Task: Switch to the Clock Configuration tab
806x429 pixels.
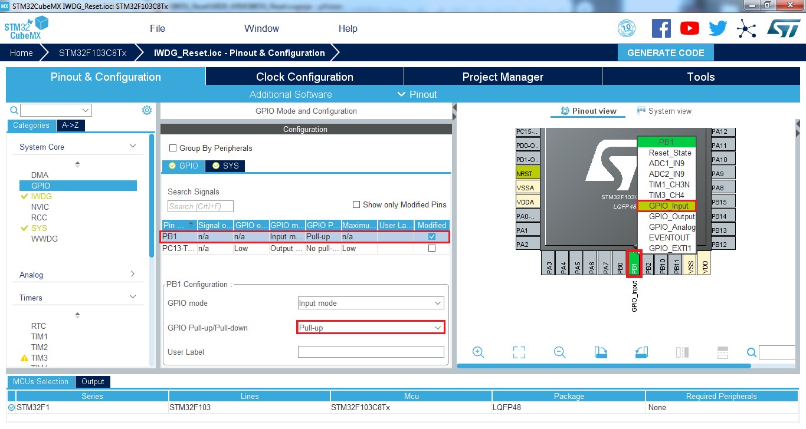Action: pos(304,77)
